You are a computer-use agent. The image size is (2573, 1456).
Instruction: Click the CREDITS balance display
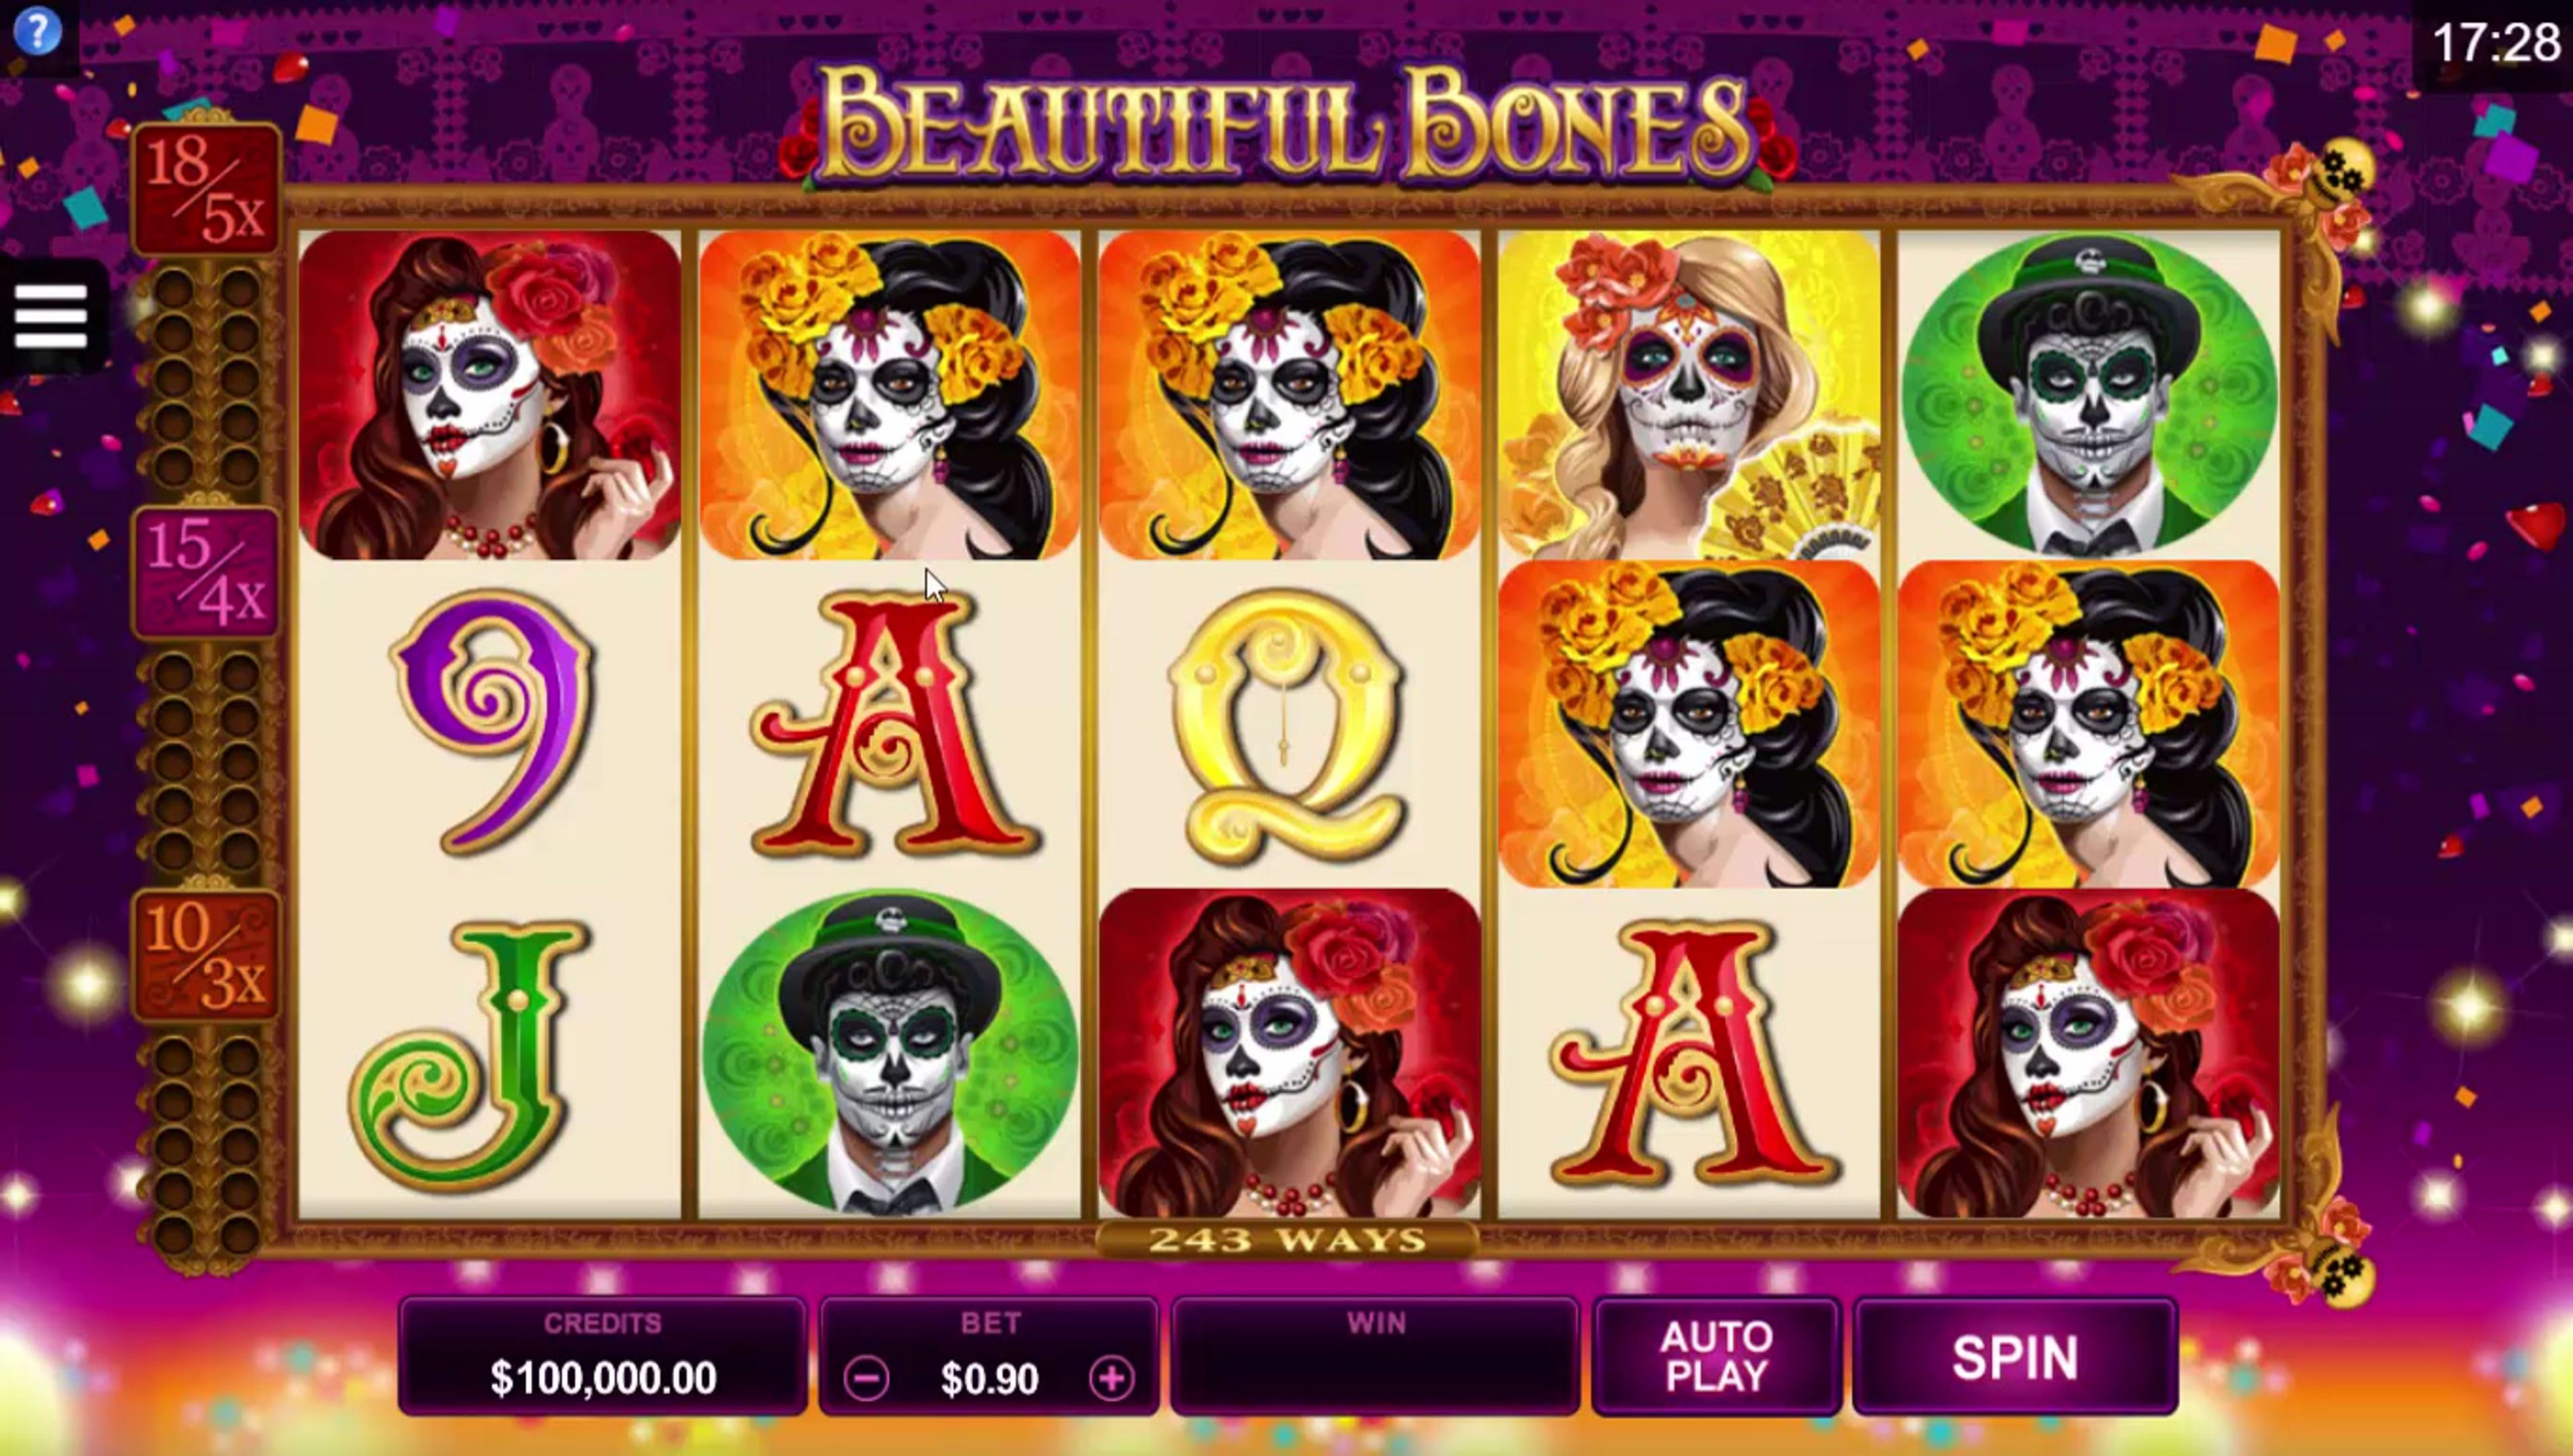click(602, 1357)
